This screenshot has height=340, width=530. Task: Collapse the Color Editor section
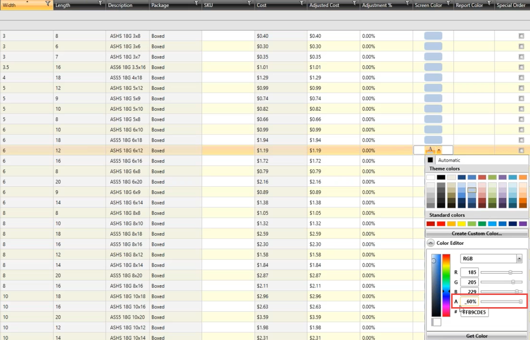coord(431,243)
